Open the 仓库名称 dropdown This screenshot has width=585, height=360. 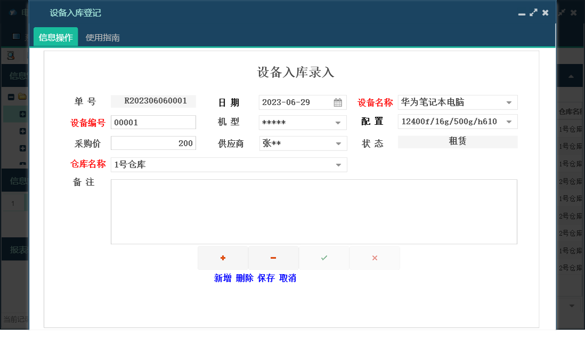click(x=338, y=164)
